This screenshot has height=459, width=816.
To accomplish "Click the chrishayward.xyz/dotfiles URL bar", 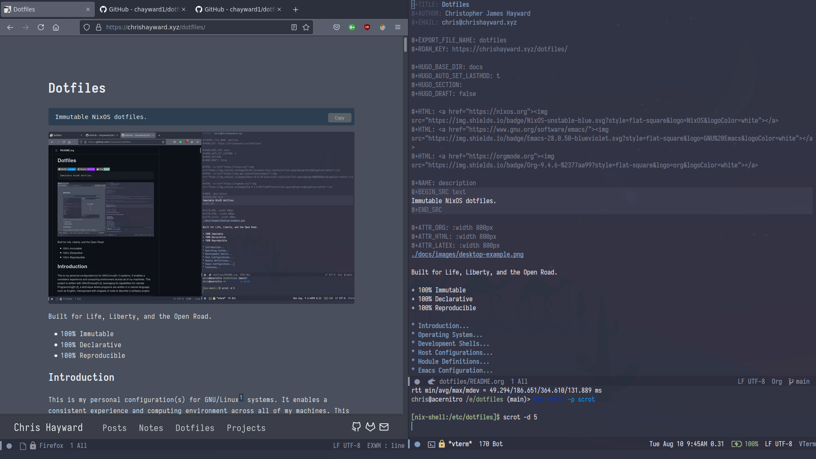I will click(x=156, y=27).
